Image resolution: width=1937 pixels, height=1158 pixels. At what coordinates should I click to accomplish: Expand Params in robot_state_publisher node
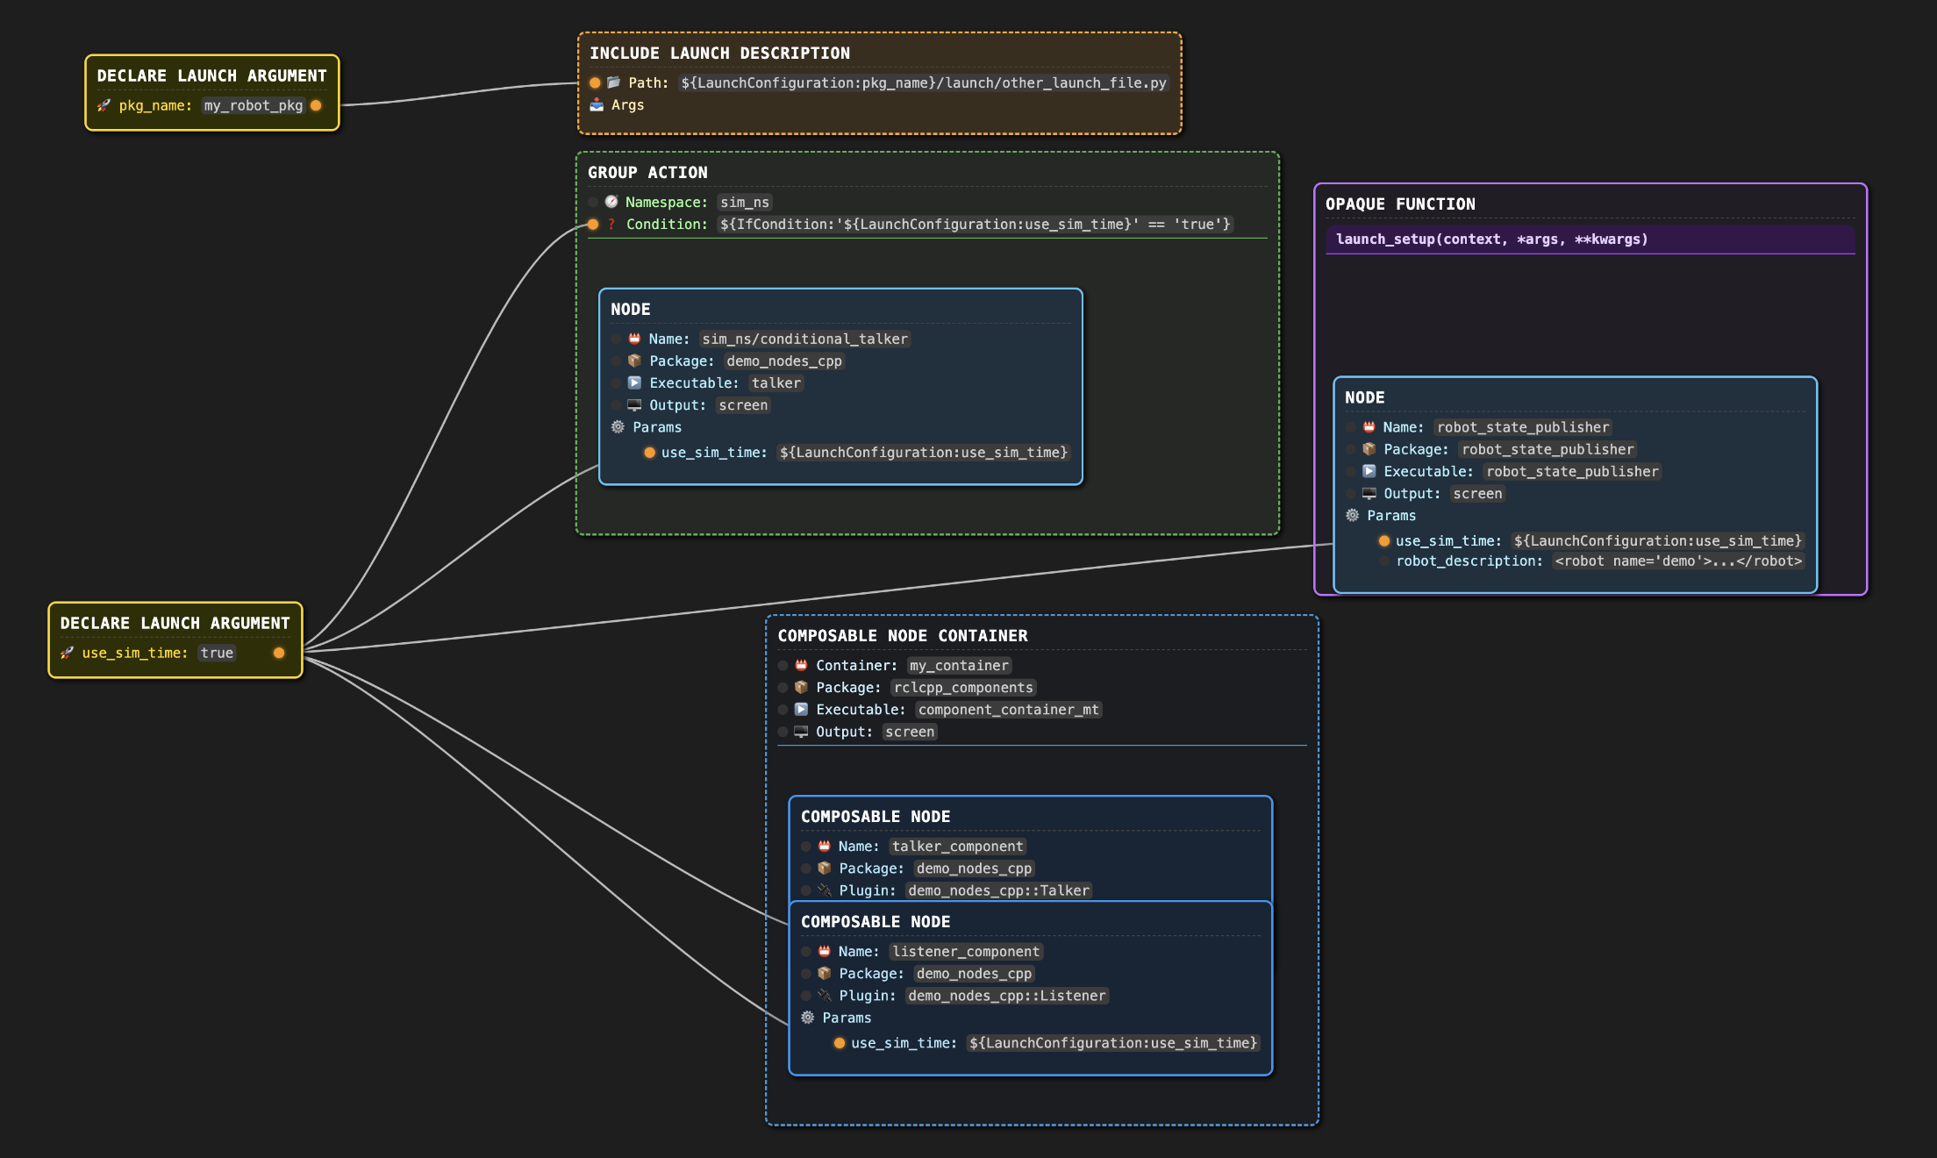(x=1390, y=516)
